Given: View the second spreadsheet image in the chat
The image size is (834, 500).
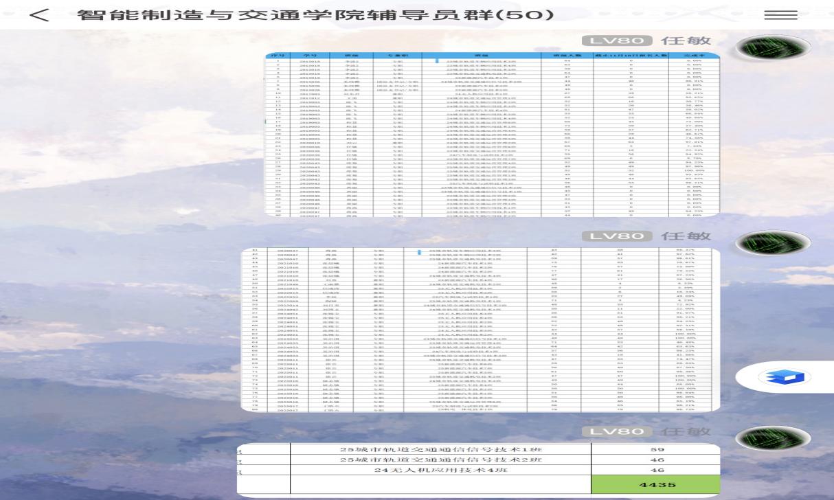Looking at the screenshot, I should point(482,331).
